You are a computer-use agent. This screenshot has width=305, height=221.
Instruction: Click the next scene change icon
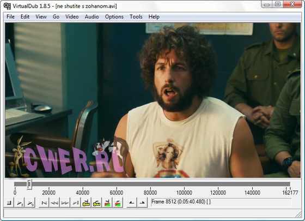click(118, 203)
